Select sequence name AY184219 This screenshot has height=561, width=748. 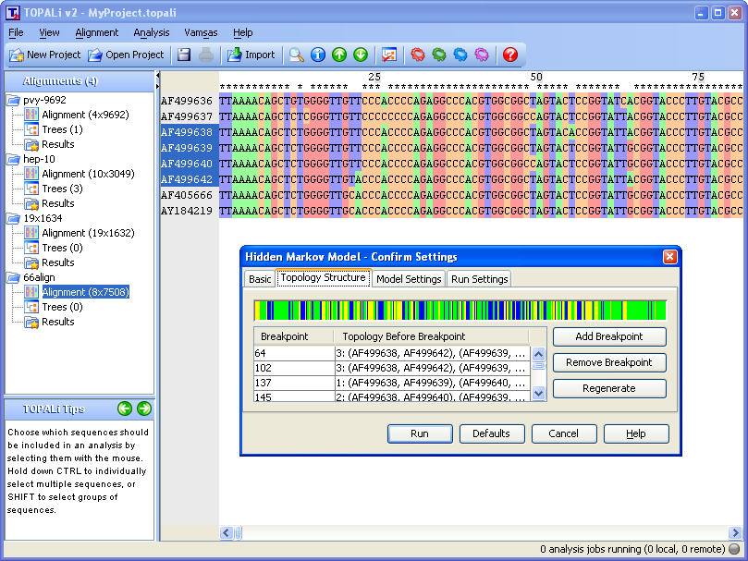click(187, 211)
